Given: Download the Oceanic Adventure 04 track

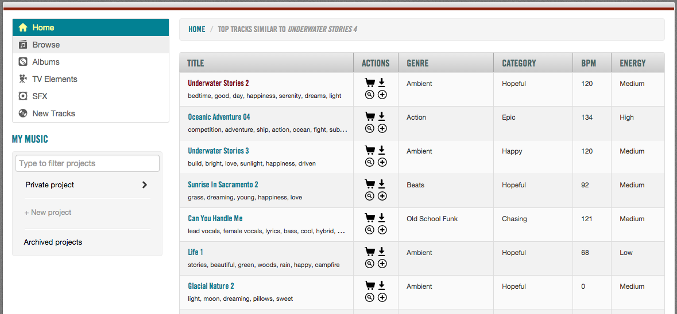Looking at the screenshot, I should 382,117.
